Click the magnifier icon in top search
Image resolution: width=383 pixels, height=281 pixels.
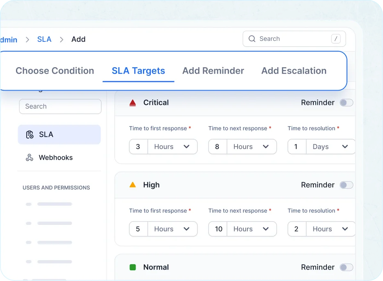[x=252, y=39]
